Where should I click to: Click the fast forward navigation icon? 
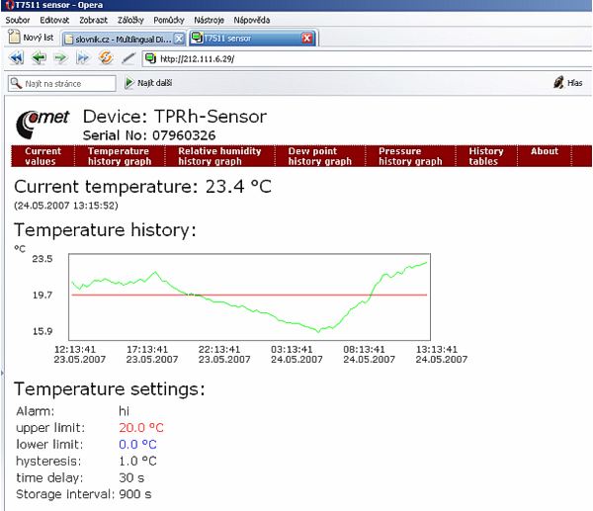82,59
